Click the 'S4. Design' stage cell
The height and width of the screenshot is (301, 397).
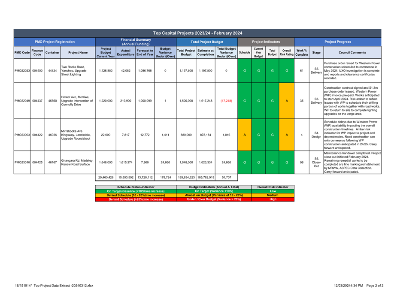316,135
